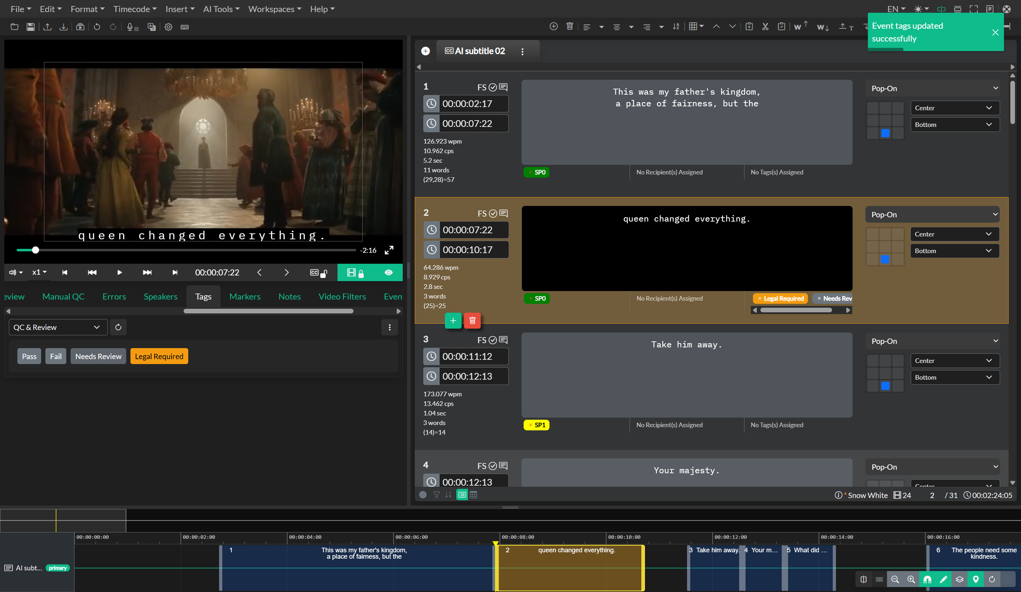Click the SP1 yellow speaker tag
1021x592 pixels.
(536, 425)
